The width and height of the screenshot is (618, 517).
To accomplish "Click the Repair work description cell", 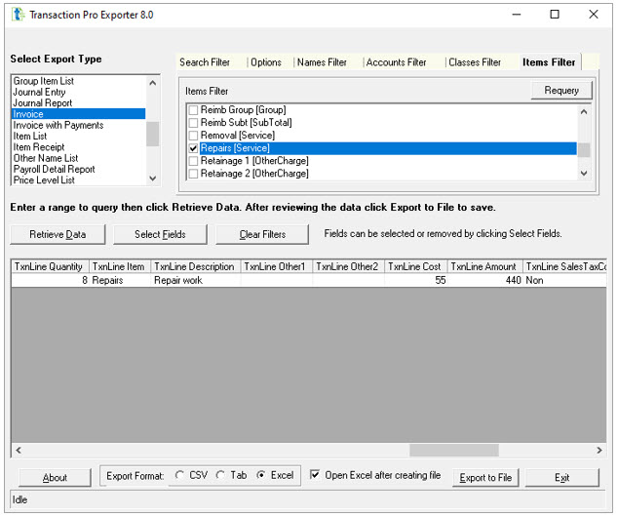I will click(196, 280).
